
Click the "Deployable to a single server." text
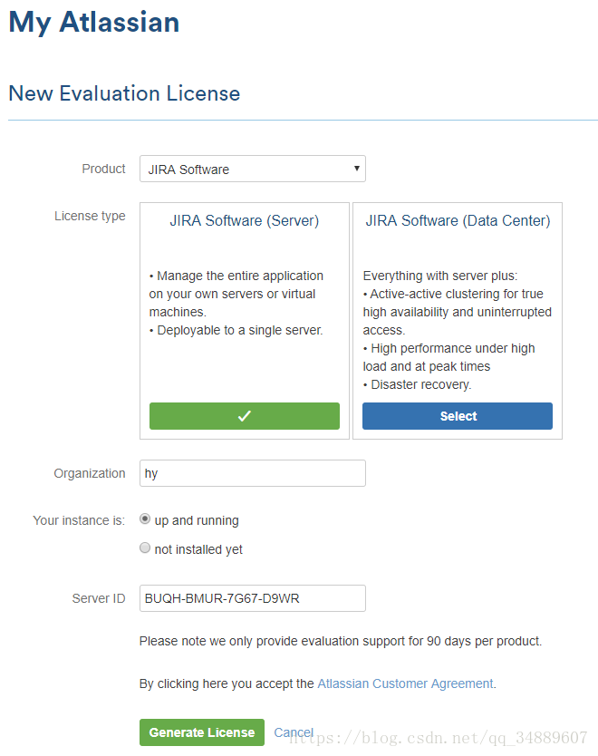click(240, 330)
